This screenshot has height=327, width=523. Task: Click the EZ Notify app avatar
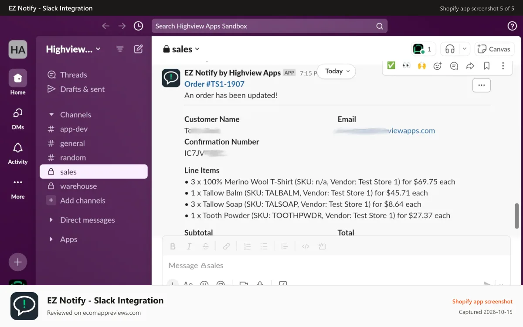[171, 78]
